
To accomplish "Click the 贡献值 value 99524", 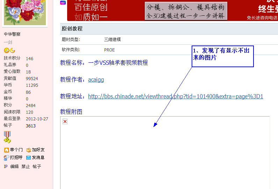I will [32, 79].
